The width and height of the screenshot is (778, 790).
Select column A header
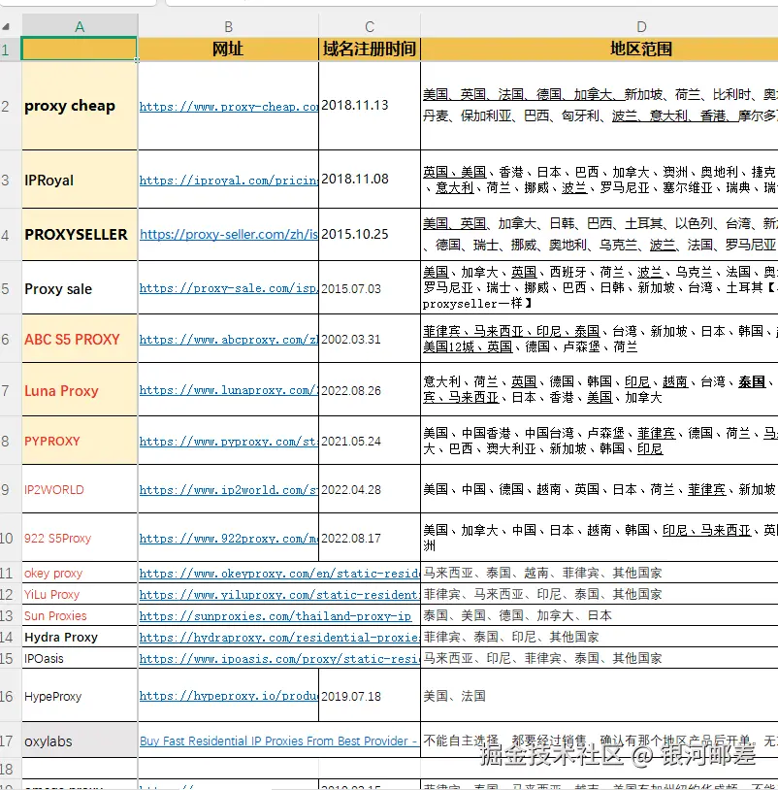80,26
